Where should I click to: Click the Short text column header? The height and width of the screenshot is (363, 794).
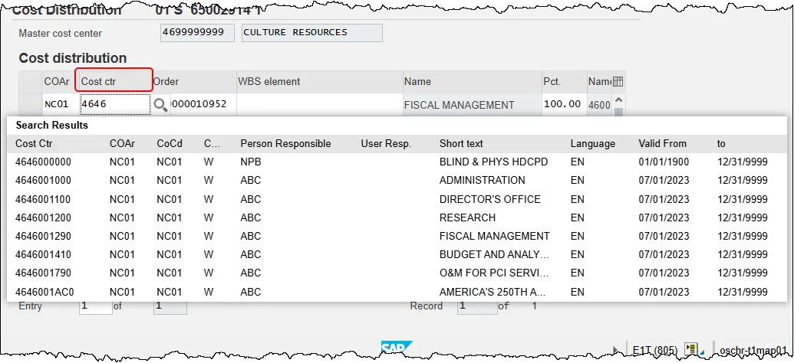pyautogui.click(x=461, y=143)
